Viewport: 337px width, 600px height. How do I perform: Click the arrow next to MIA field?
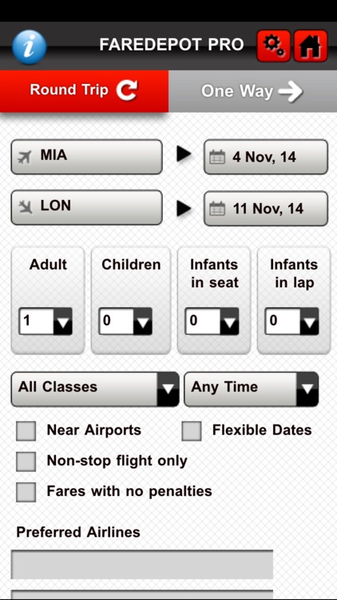coord(184,154)
